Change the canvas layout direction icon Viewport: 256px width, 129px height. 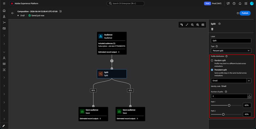coord(182,25)
